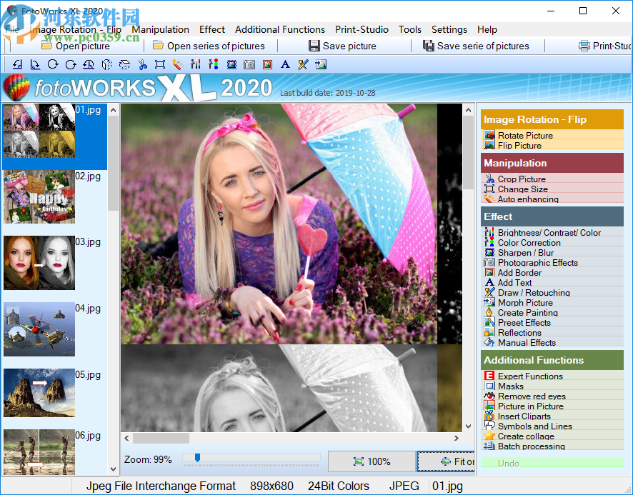Click the 100% zoom button
This screenshot has height=495, width=633.
tap(372, 461)
